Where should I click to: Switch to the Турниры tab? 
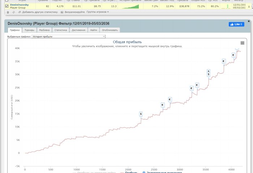pos(29,30)
